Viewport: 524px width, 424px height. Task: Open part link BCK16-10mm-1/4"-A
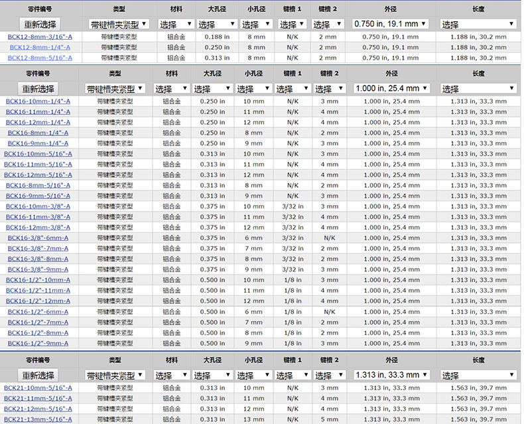click(x=38, y=101)
